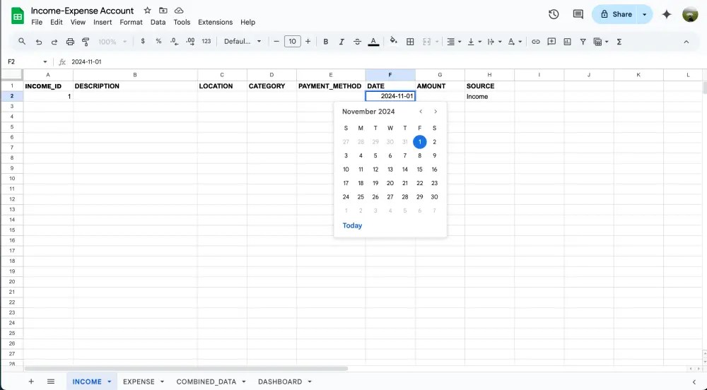Toggle bold formatting

tap(326, 42)
